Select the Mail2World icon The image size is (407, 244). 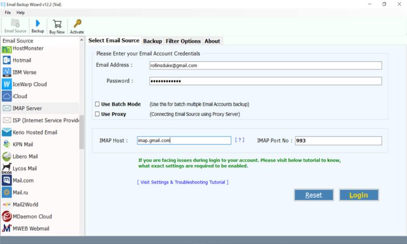[7, 204]
